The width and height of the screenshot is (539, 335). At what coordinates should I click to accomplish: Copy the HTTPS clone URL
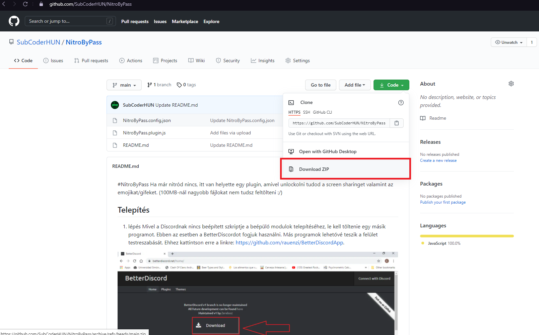coord(397,123)
